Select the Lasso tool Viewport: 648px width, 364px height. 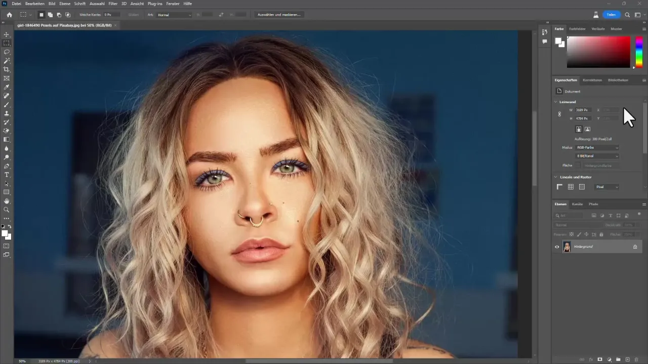(x=7, y=51)
